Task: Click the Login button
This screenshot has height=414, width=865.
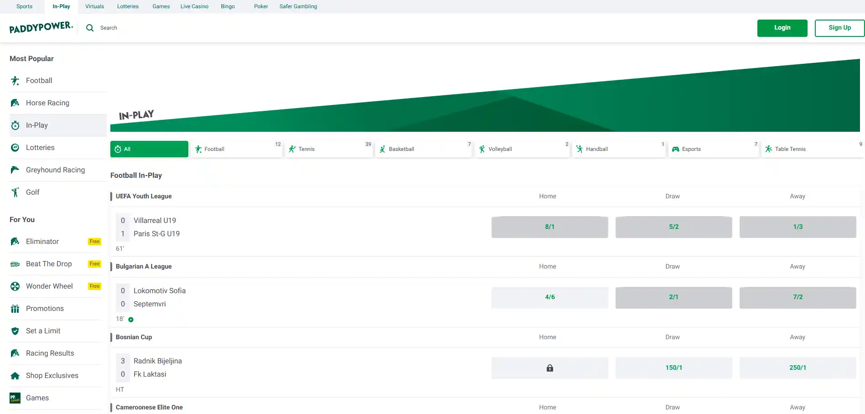Action: click(x=782, y=28)
